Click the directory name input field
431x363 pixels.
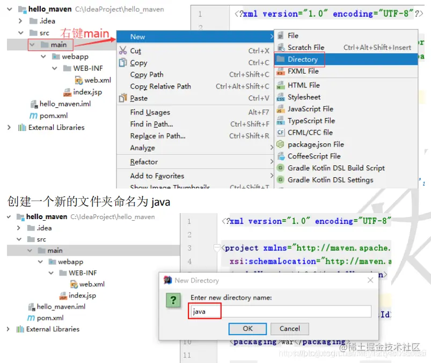[281, 311]
